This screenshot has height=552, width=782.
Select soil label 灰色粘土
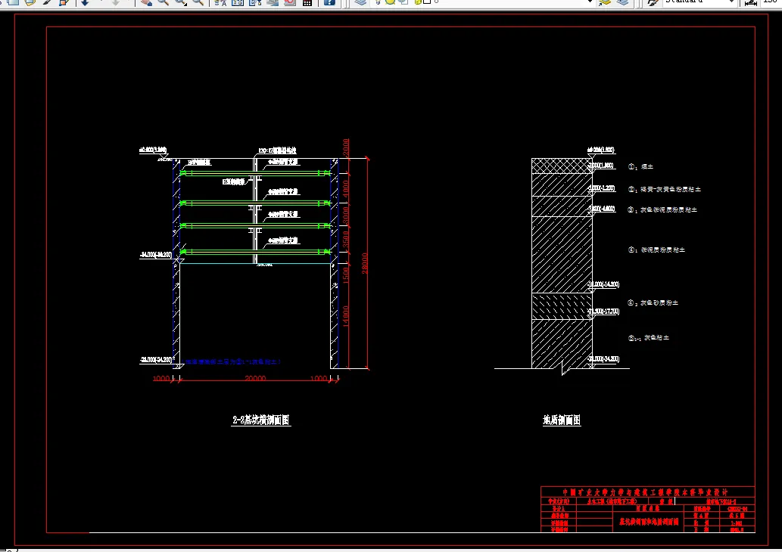click(x=656, y=338)
